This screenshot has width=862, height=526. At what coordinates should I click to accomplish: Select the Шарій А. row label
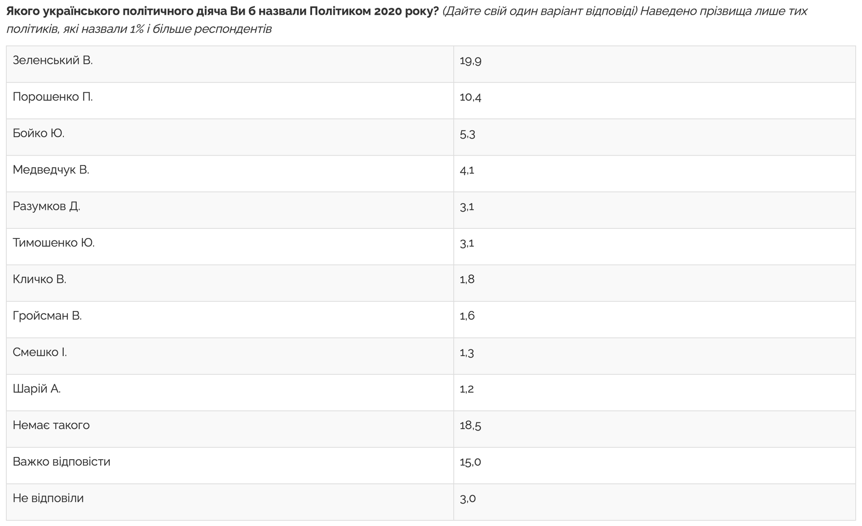click(x=37, y=389)
